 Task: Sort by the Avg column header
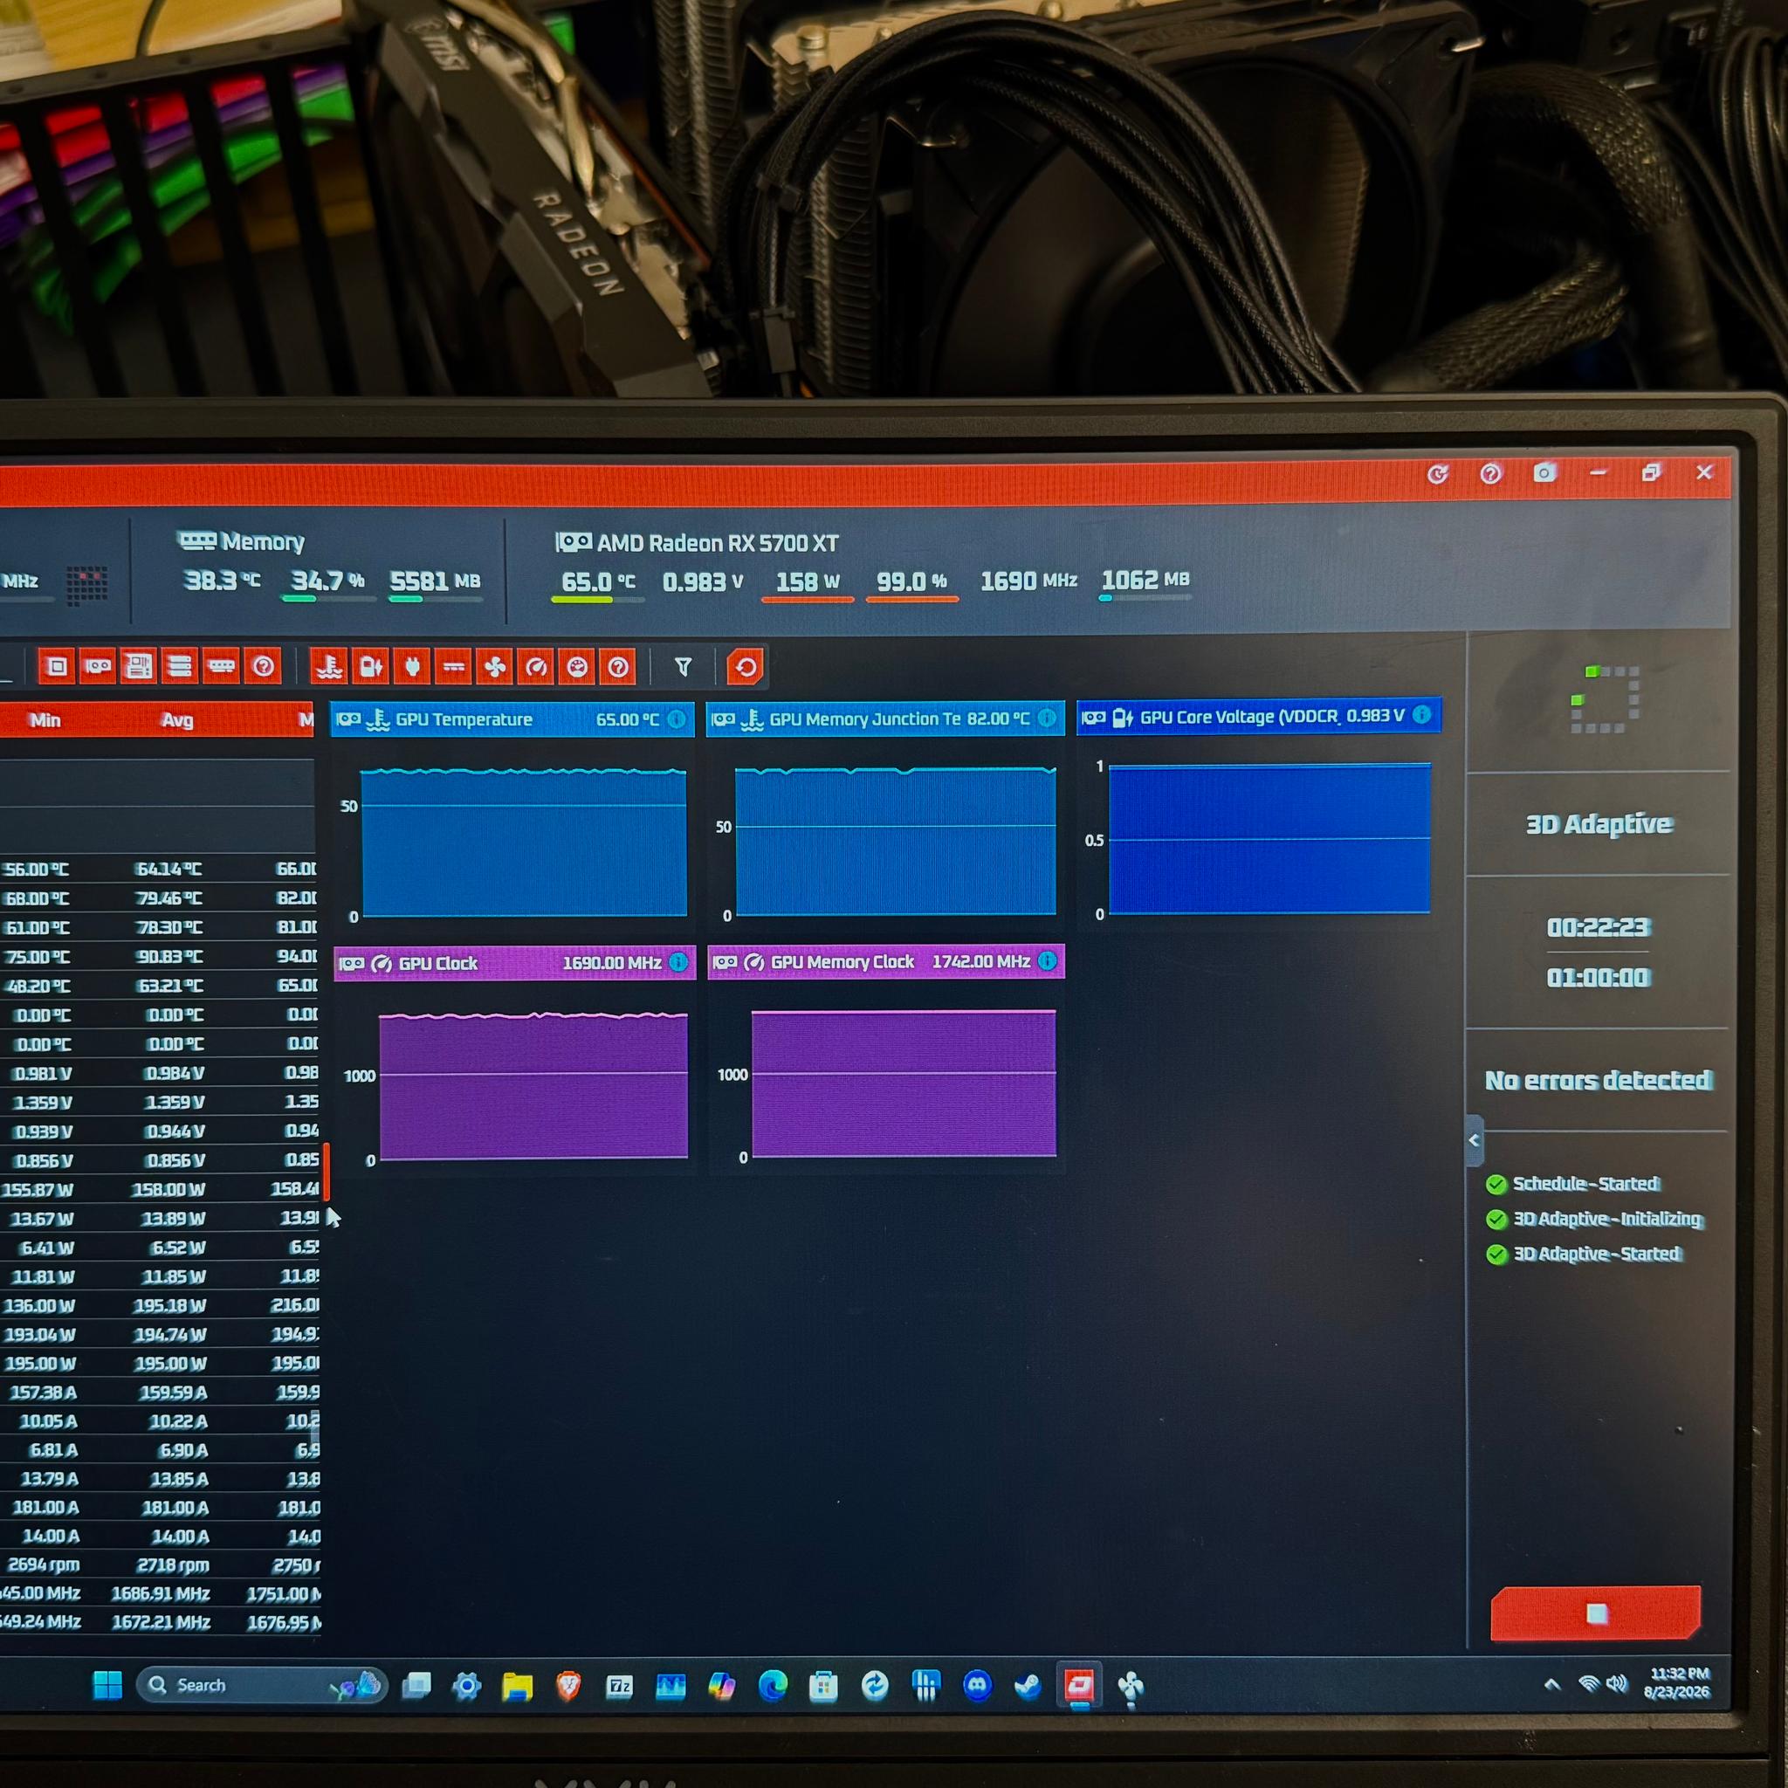[x=176, y=720]
